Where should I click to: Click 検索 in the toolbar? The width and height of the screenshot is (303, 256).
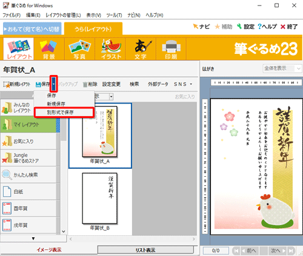[x=134, y=84]
